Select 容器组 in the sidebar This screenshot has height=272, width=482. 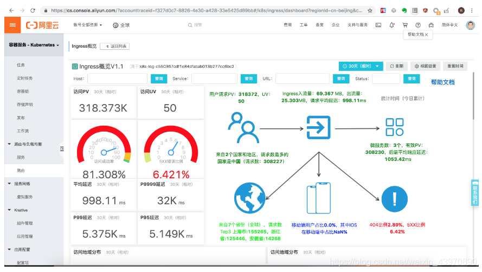tap(23, 91)
